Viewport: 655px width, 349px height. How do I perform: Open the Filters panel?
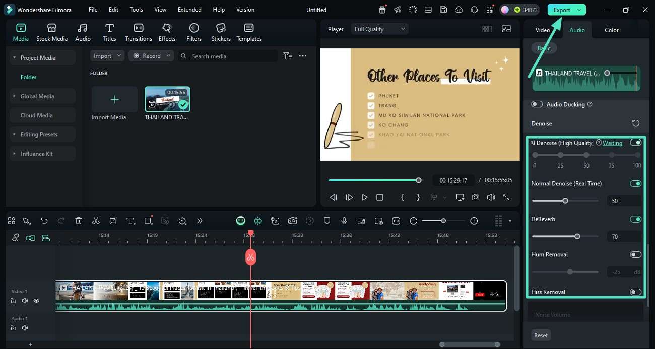click(194, 32)
